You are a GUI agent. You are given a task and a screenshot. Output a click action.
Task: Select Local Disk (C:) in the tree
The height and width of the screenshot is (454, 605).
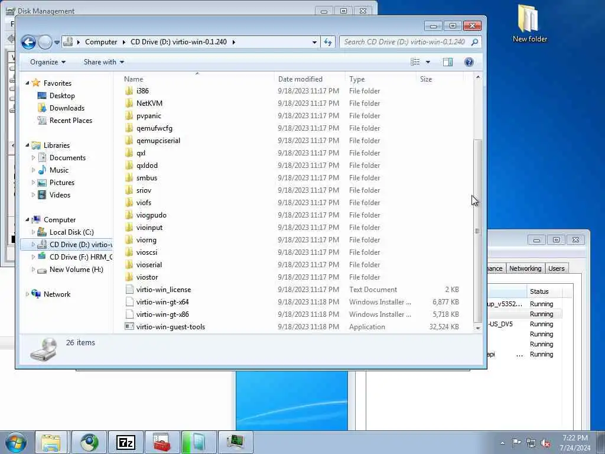point(71,232)
